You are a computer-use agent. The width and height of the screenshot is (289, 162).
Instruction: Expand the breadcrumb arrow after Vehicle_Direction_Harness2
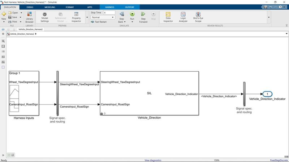click(x=36, y=34)
